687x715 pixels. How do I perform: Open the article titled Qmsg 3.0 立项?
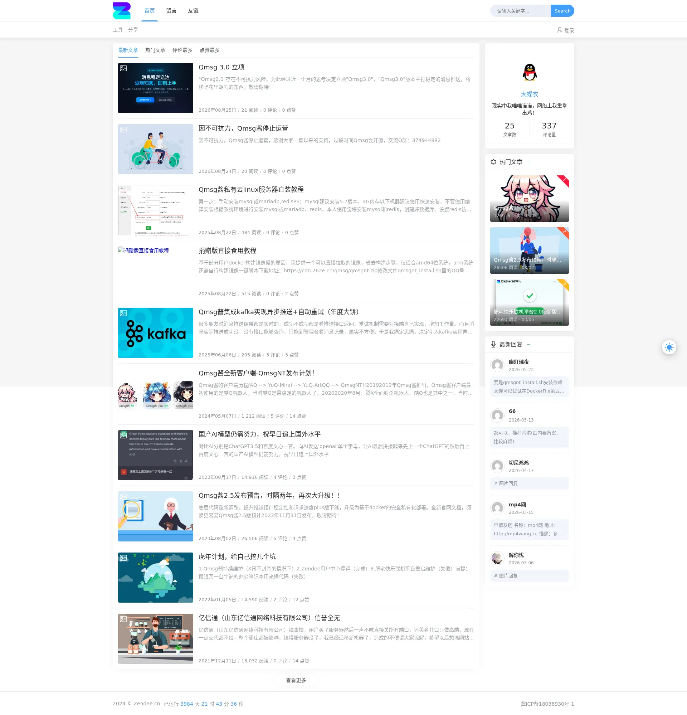[221, 67]
